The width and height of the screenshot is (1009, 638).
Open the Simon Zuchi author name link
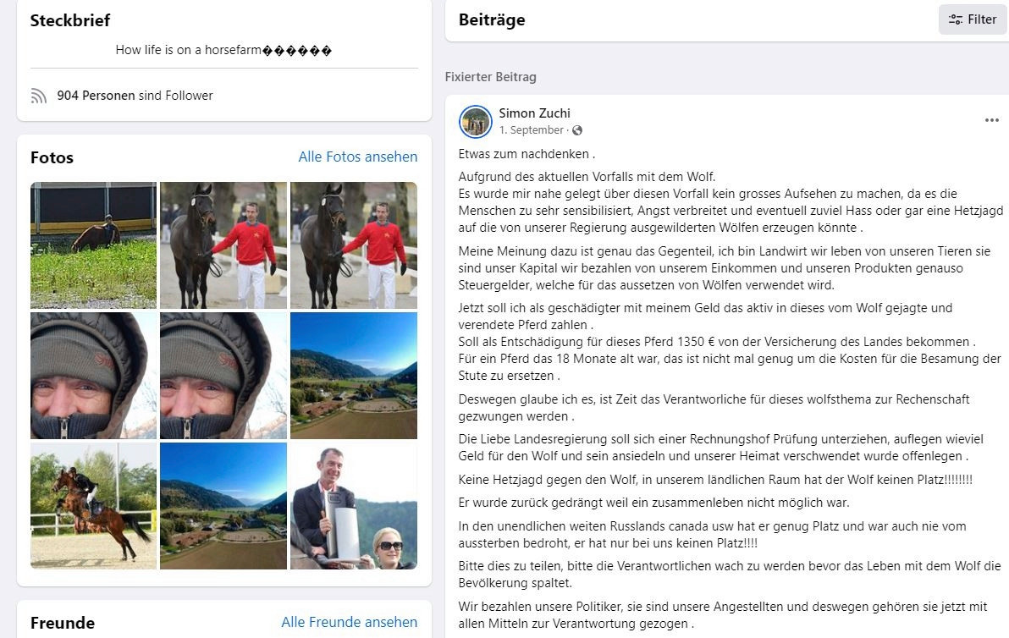[534, 113]
